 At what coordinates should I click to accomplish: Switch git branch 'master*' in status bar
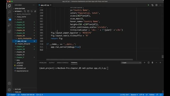click(12, 95)
